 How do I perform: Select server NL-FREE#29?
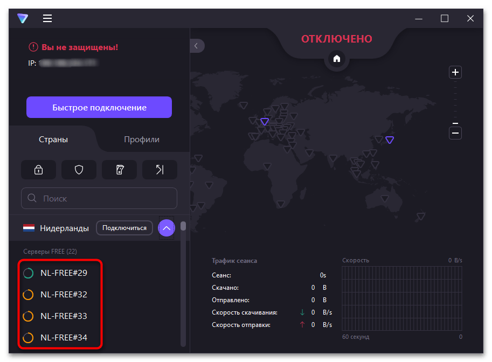[64, 273]
